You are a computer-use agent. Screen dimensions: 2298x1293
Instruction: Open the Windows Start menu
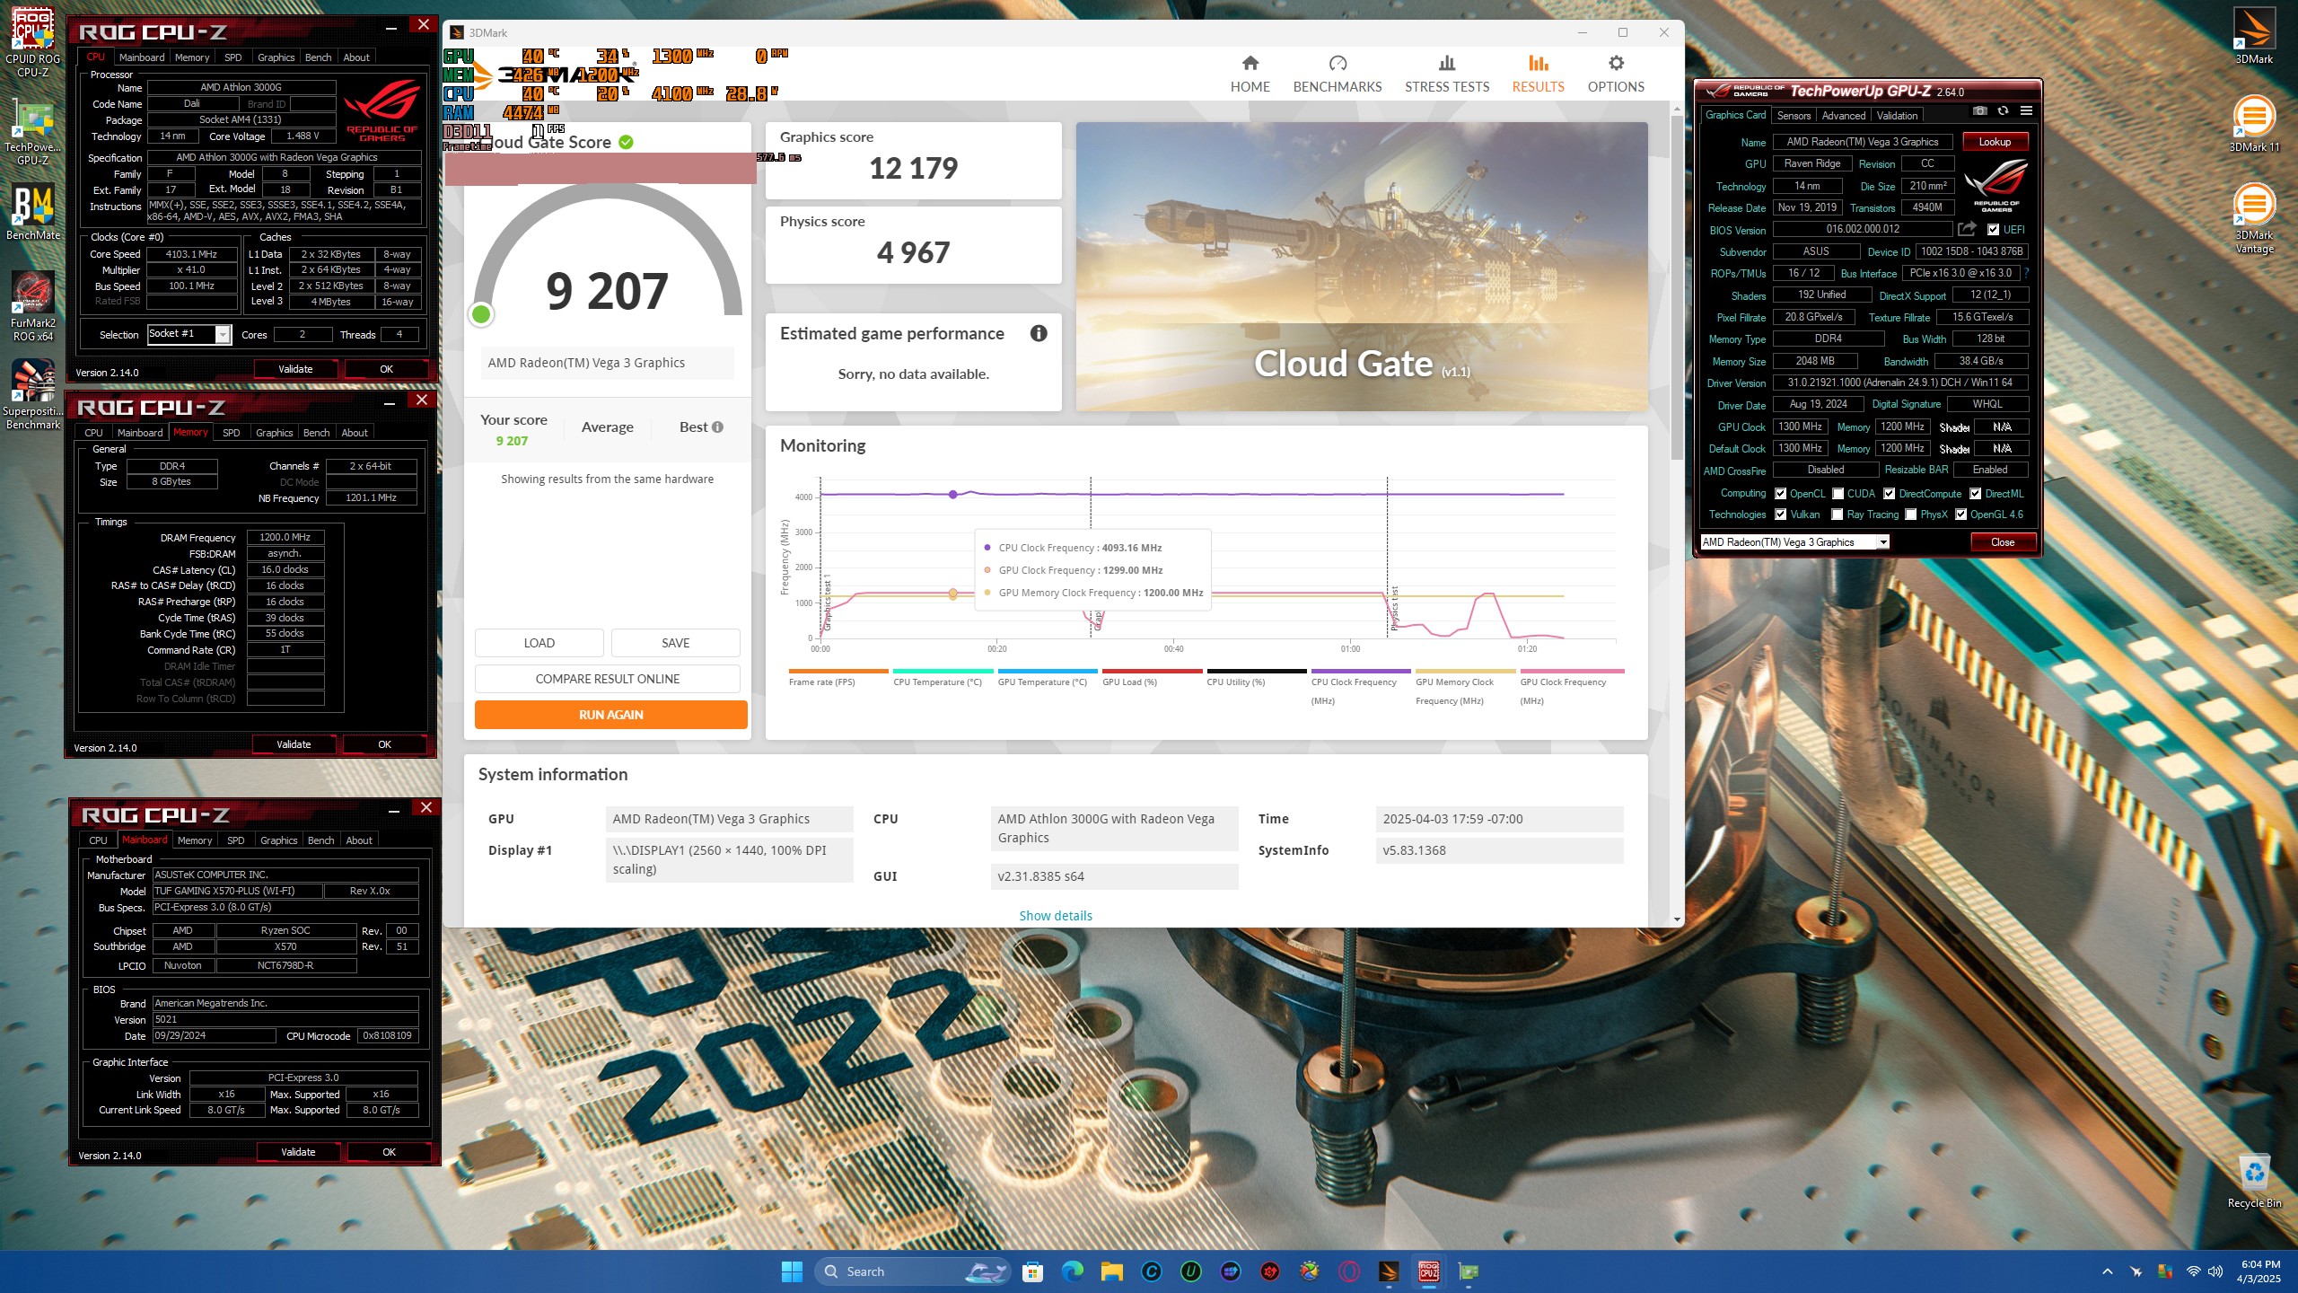(792, 1271)
